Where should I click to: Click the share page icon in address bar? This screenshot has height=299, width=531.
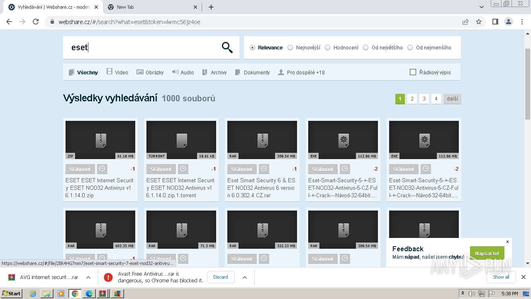465,22
